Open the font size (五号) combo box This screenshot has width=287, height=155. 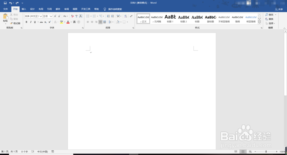click(x=48, y=16)
